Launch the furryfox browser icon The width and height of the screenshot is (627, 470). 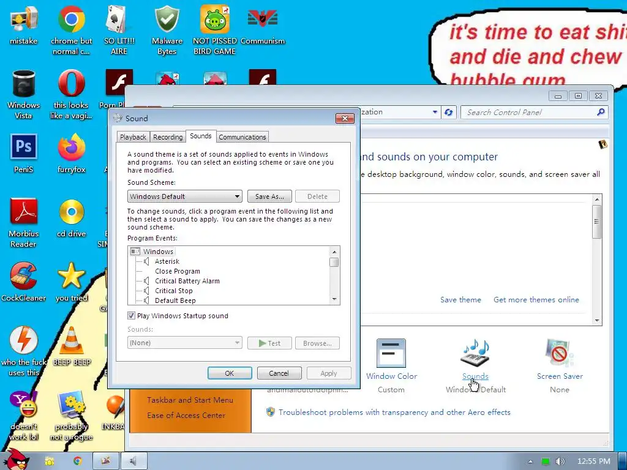pyautogui.click(x=71, y=154)
